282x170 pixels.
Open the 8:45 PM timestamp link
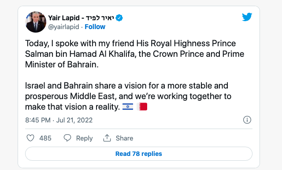pos(59,120)
